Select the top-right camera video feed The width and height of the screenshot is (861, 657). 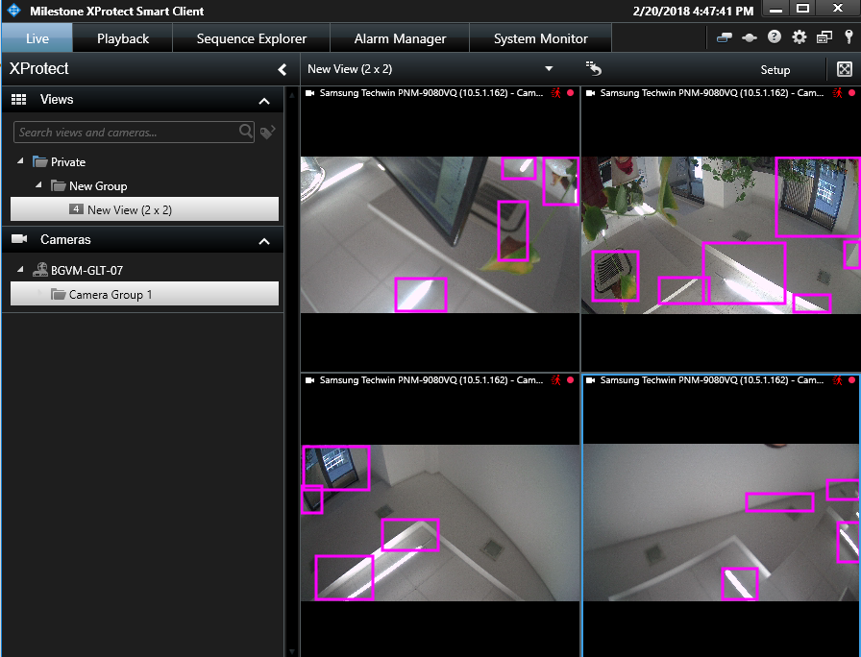pyautogui.click(x=721, y=235)
